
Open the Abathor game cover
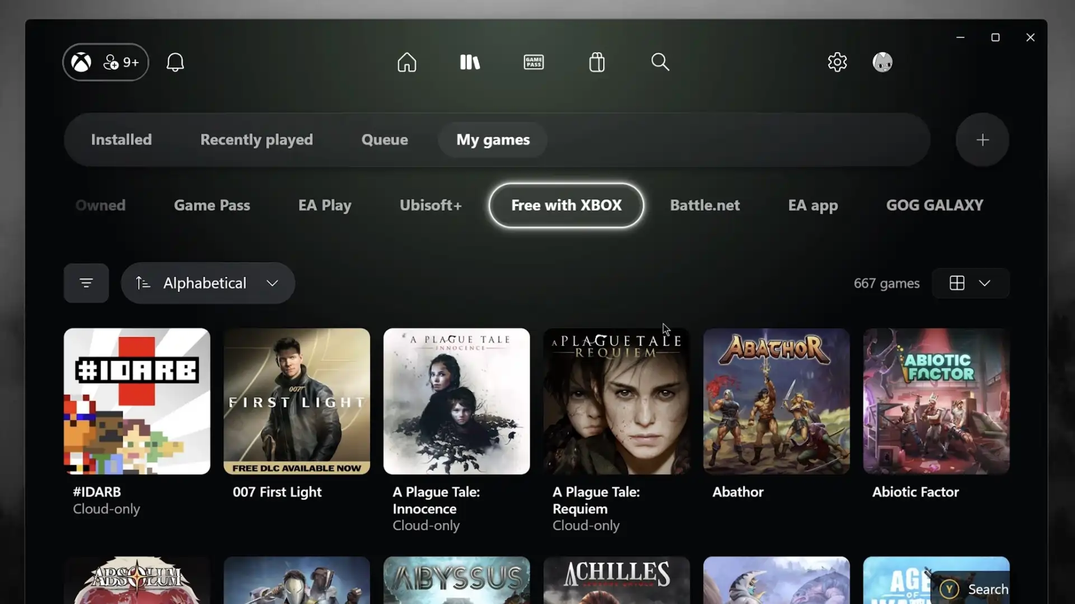tap(777, 402)
